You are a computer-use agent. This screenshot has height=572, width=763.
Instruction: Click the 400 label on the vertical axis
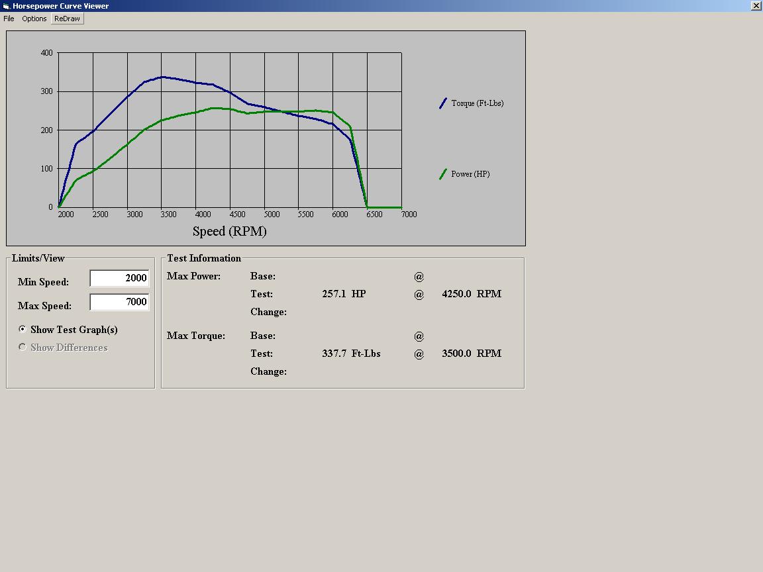click(46, 53)
